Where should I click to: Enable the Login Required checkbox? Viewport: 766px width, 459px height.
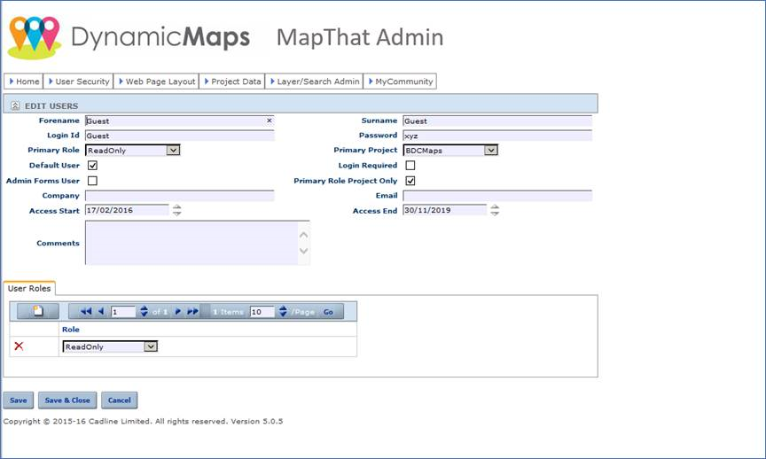click(410, 166)
